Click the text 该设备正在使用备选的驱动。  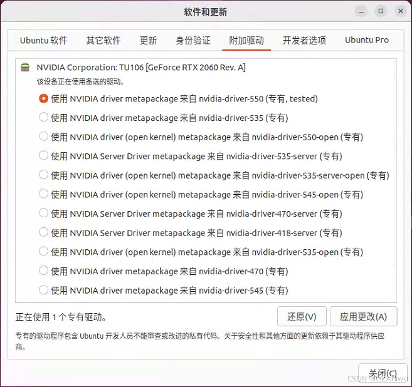coord(80,81)
